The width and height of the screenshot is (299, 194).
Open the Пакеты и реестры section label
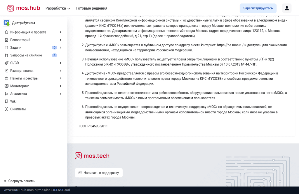24,78
